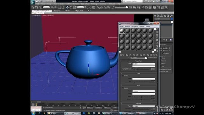Select the Scale tool icon

75,7
